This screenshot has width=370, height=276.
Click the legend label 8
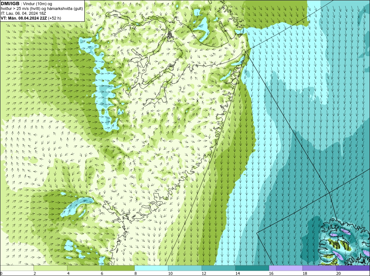click(136, 273)
